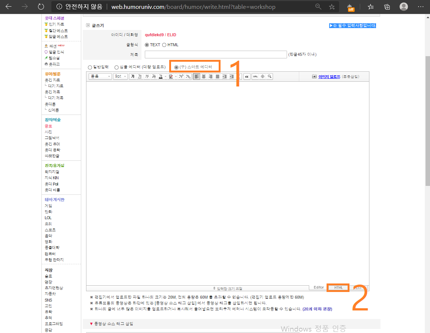This screenshot has width=430, height=333.
Task: Open the 9pt font size dropdown
Action: [120, 77]
